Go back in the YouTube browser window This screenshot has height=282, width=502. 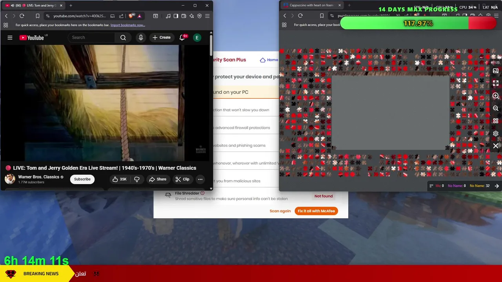coord(6,16)
